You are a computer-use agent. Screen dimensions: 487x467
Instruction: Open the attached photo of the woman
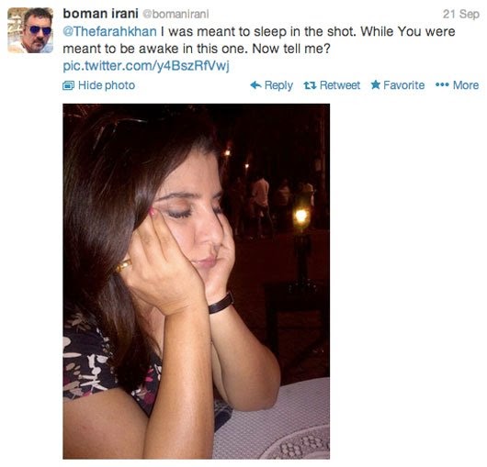(197, 282)
